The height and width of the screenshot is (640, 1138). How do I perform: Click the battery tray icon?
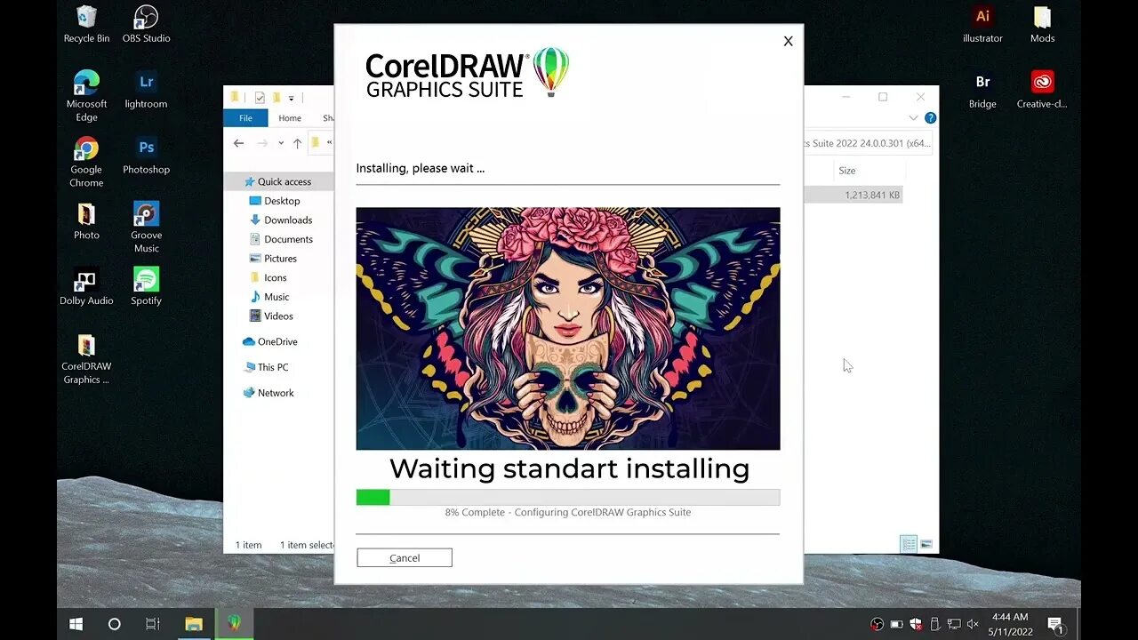coord(896,624)
